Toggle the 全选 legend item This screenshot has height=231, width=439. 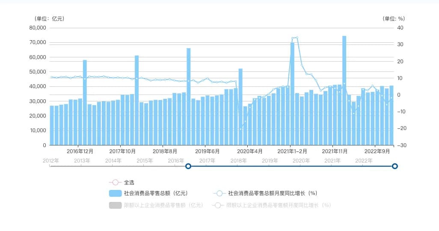coord(122,183)
